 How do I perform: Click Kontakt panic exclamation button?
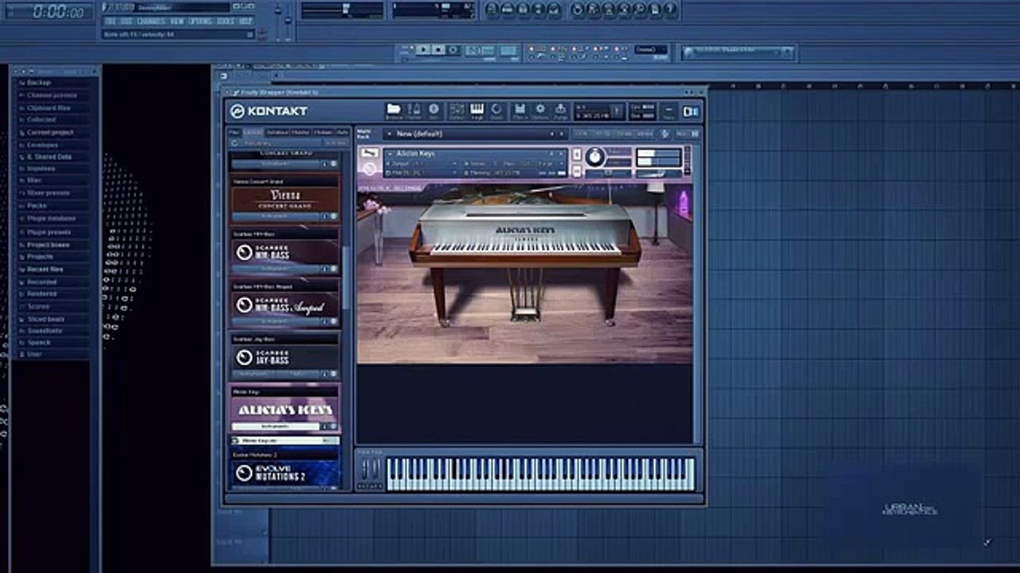pyautogui.click(x=616, y=111)
